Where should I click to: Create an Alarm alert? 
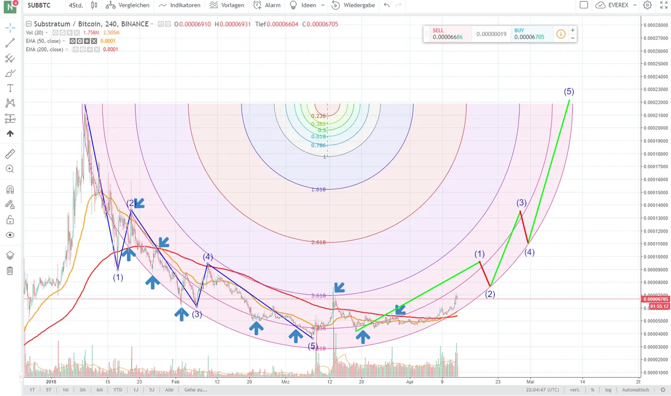coord(267,5)
